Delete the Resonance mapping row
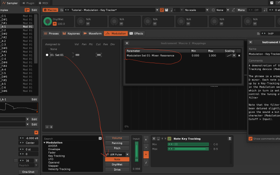280x175 pixels. click(x=239, y=56)
